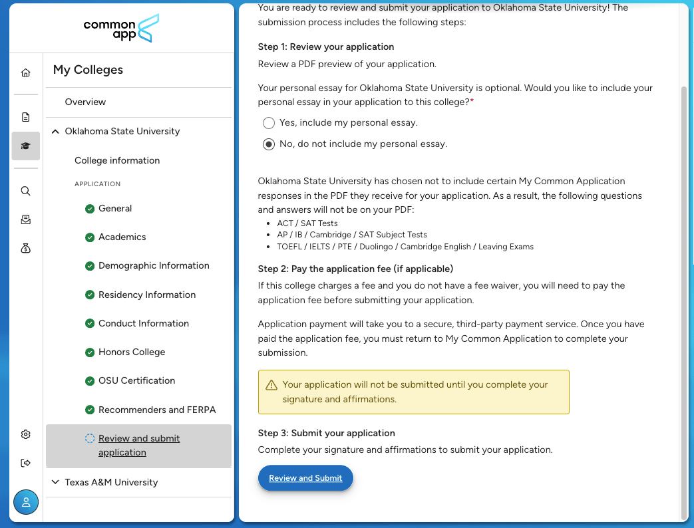This screenshot has height=528, width=694.
Task: Expand the Texas A&M University section
Action: 55,483
